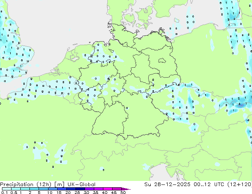Click the 'UK-Global' model name text

click(81, 184)
